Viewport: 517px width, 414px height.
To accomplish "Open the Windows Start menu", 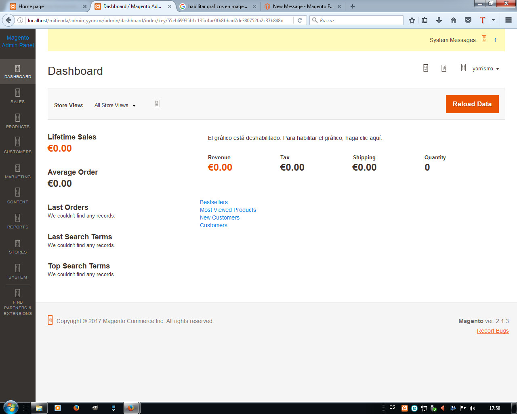I will (x=11, y=408).
